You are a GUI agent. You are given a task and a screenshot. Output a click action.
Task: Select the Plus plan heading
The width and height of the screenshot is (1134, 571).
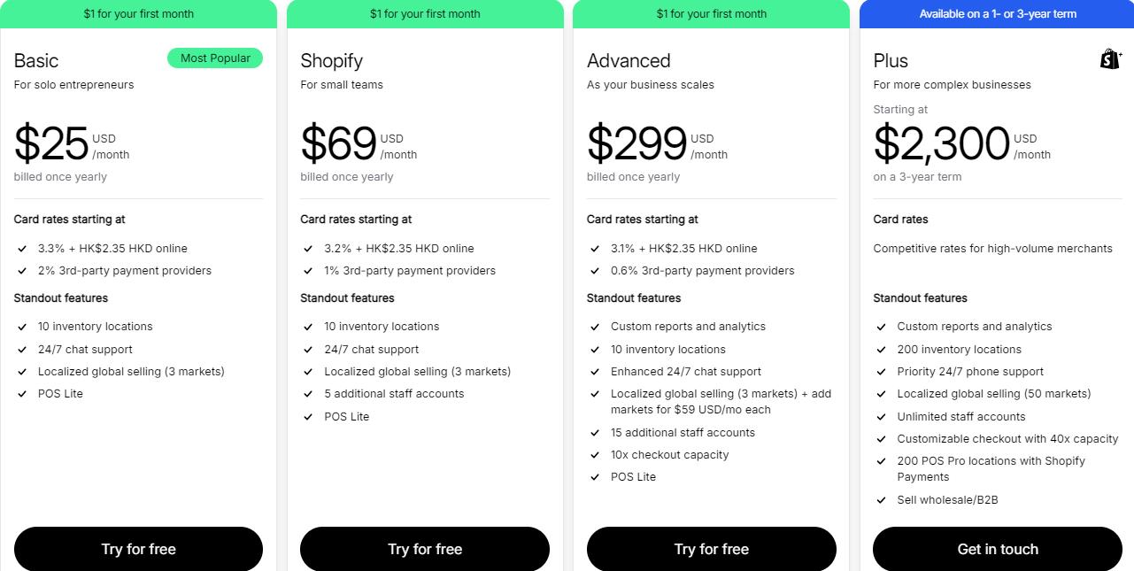click(x=890, y=60)
